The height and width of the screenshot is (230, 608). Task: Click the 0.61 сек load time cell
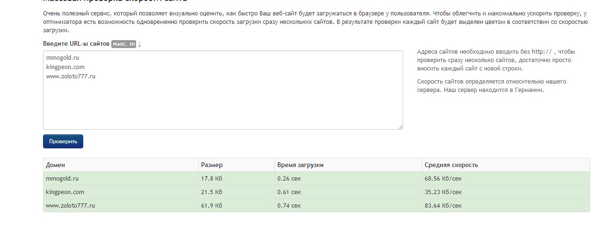click(289, 192)
